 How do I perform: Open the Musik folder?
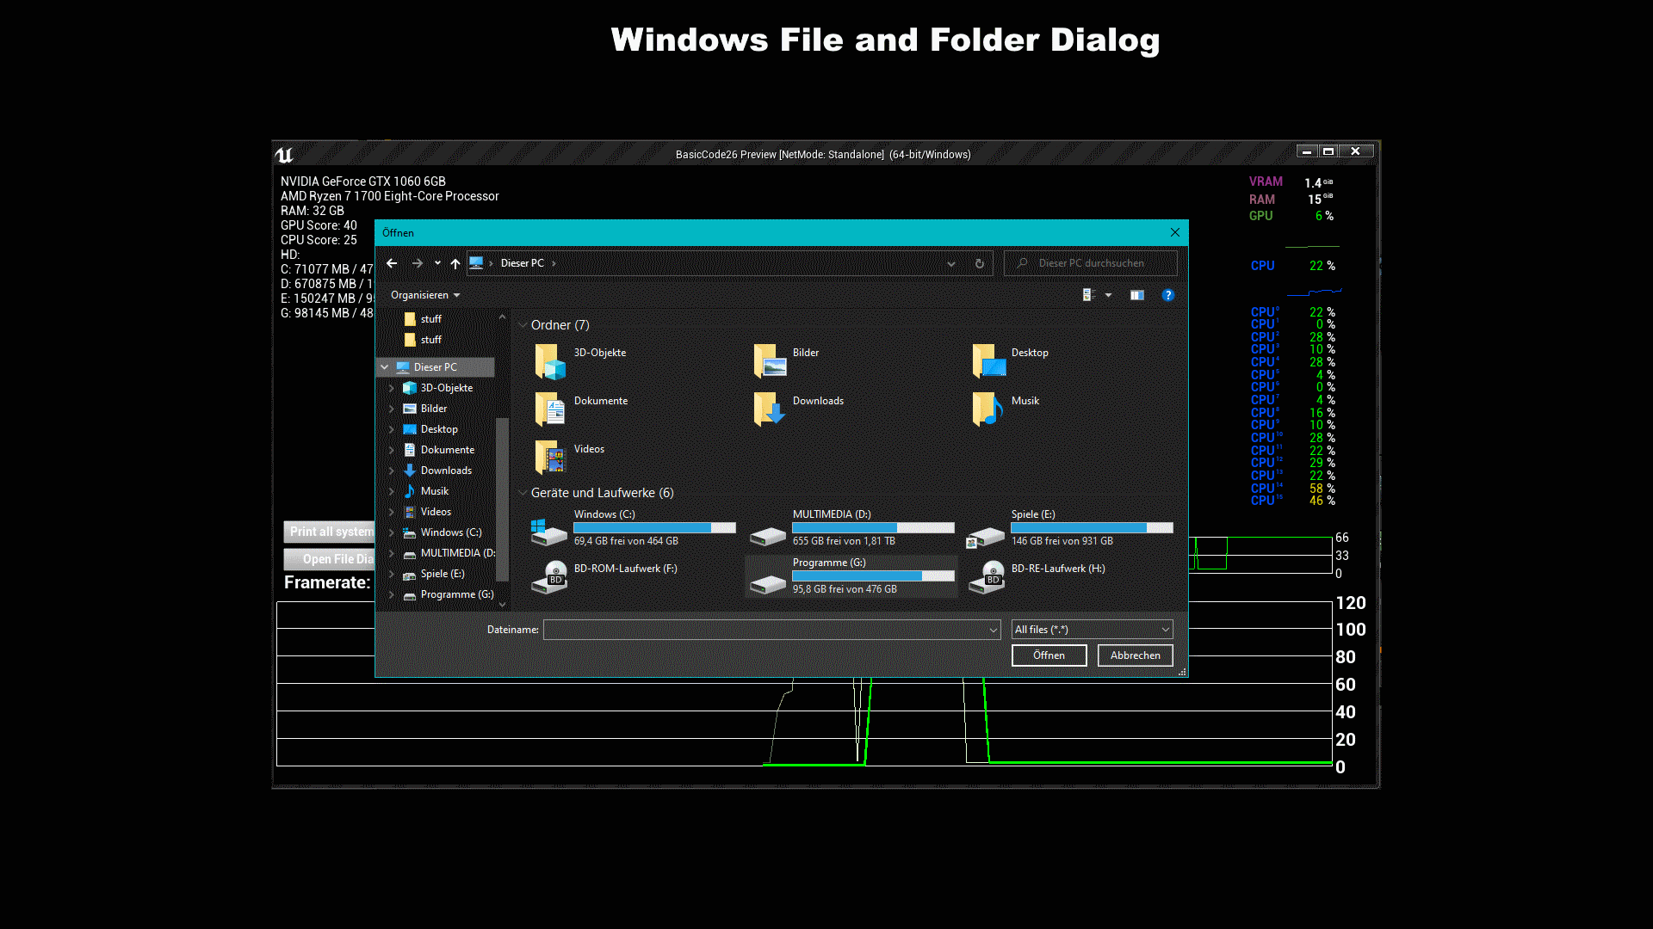(1025, 400)
